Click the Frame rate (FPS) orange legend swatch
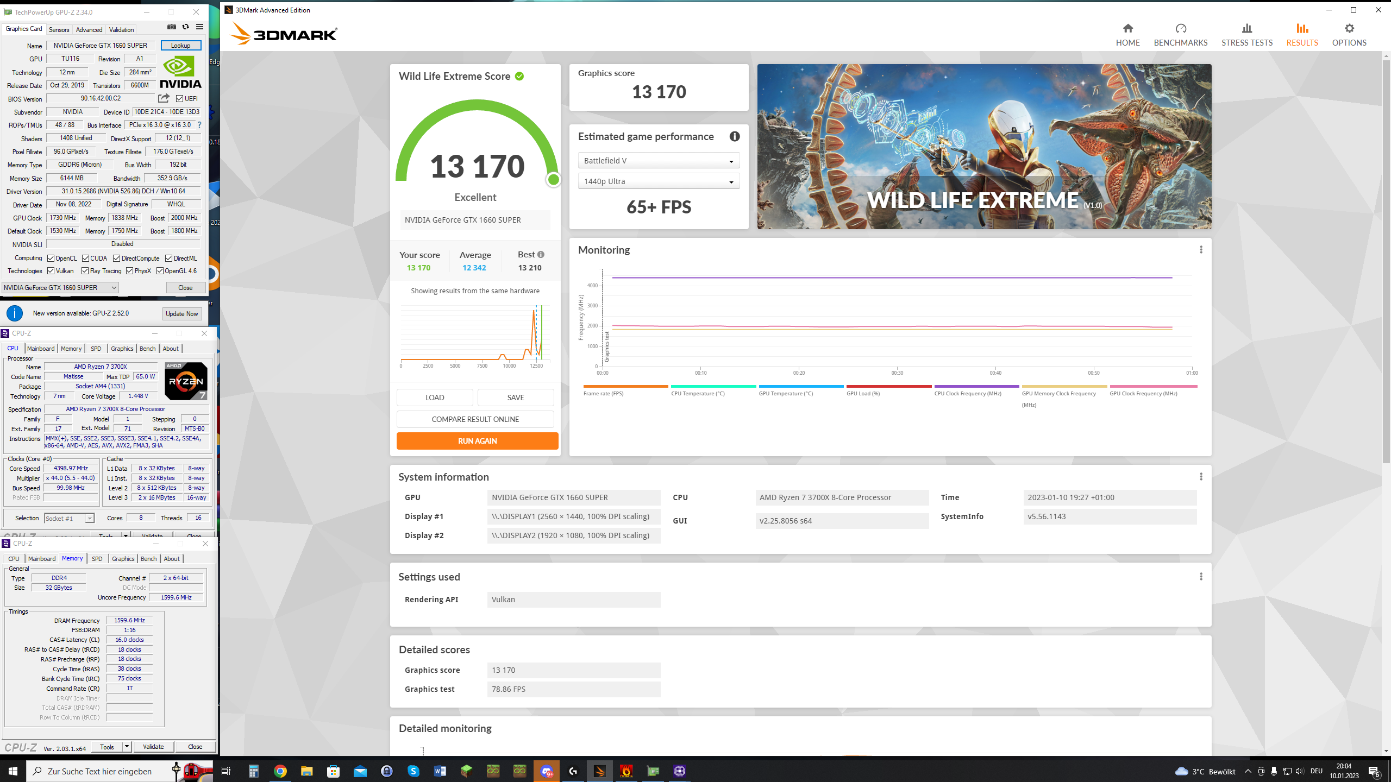The height and width of the screenshot is (782, 1391). pyautogui.click(x=625, y=386)
